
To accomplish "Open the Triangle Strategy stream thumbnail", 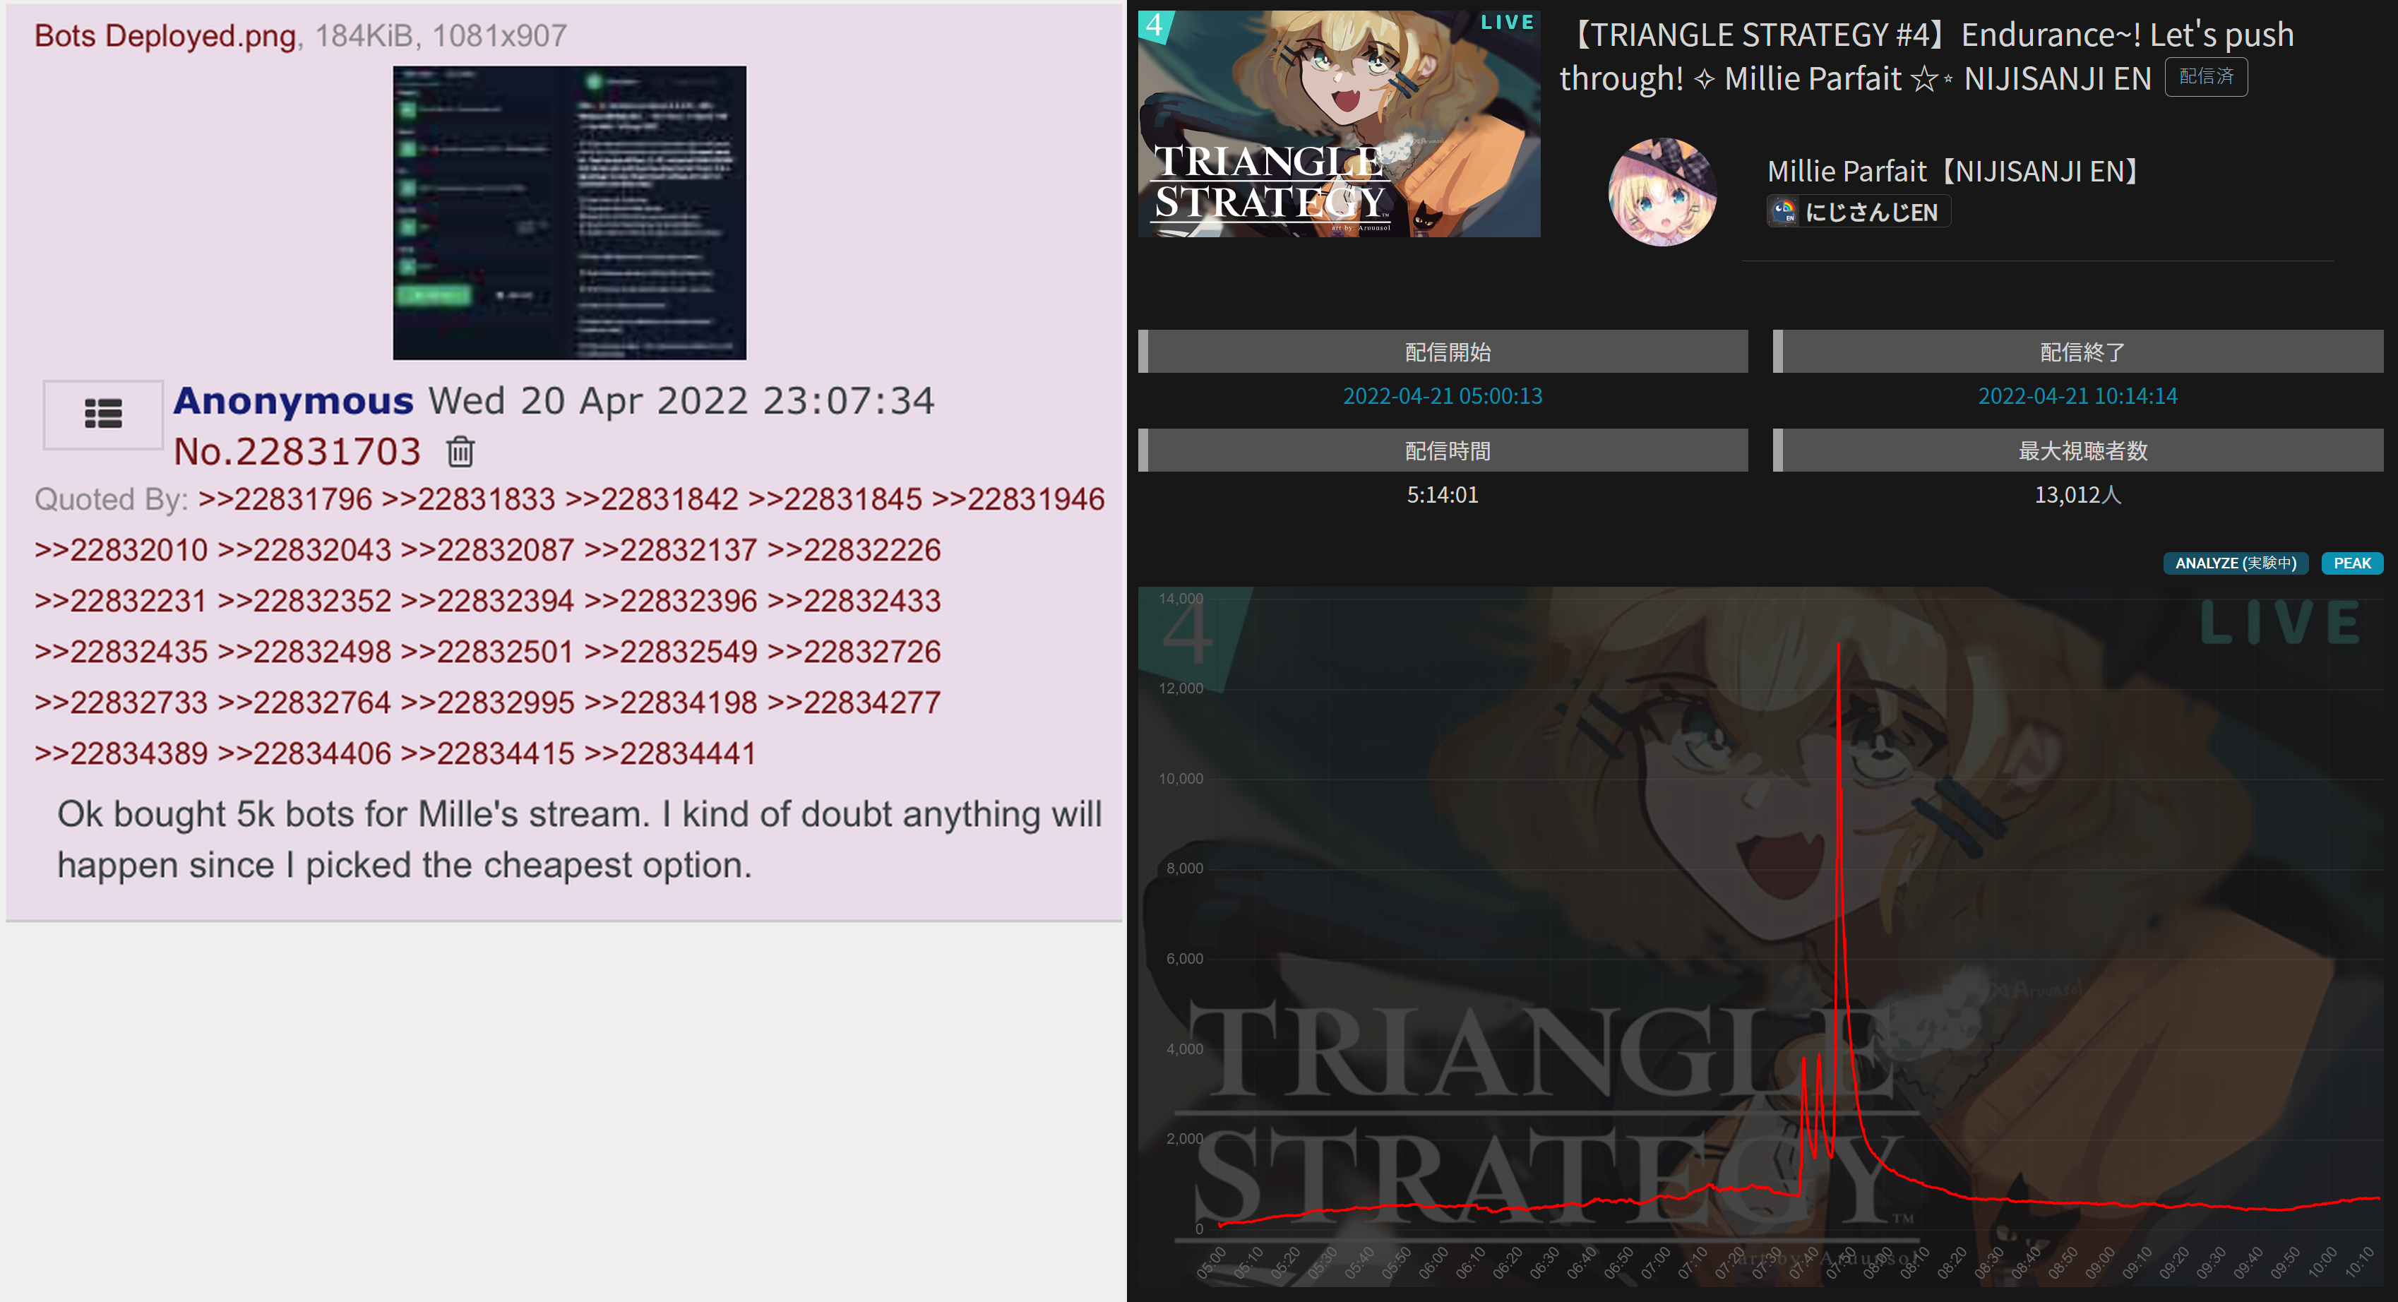I will tap(1339, 124).
